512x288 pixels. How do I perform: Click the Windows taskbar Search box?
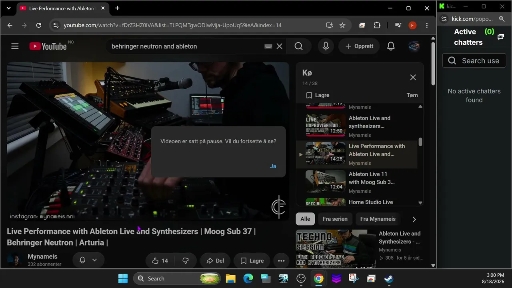[x=177, y=279]
